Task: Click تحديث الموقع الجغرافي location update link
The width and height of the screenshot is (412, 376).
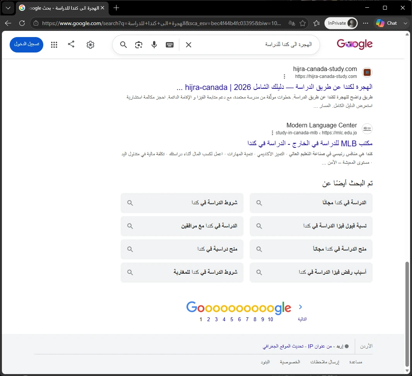Action: pyautogui.click(x=283, y=346)
